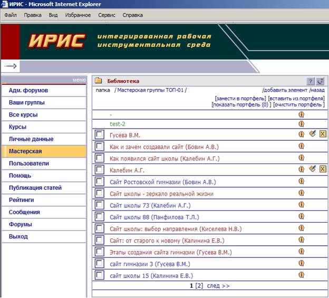The image size is (329, 298).
Task: Click the arrow icon below the ИРИС logo
Action: point(11,66)
